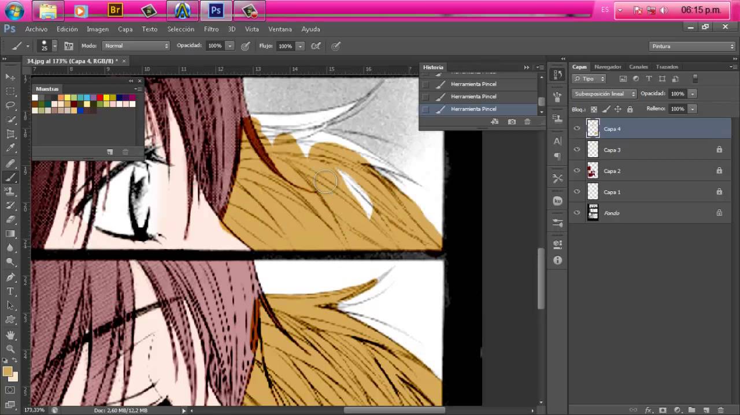Open Pintura workspace dropdown
Screen dimensions: 740x415
pyautogui.click(x=692, y=46)
